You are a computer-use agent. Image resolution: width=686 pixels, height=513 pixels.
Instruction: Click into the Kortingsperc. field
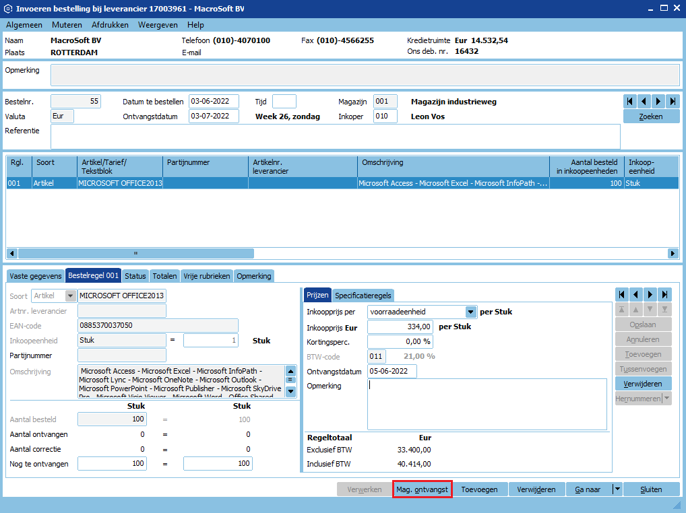(x=400, y=341)
